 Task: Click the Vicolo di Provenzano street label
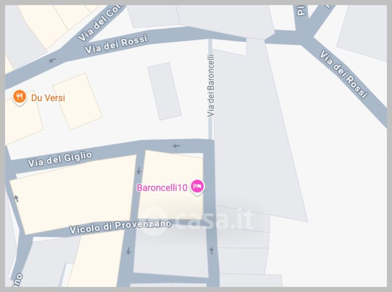[x=120, y=226]
